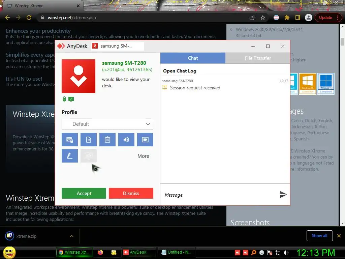Toggle clipboard access permission
The width and height of the screenshot is (345, 259).
107,140
